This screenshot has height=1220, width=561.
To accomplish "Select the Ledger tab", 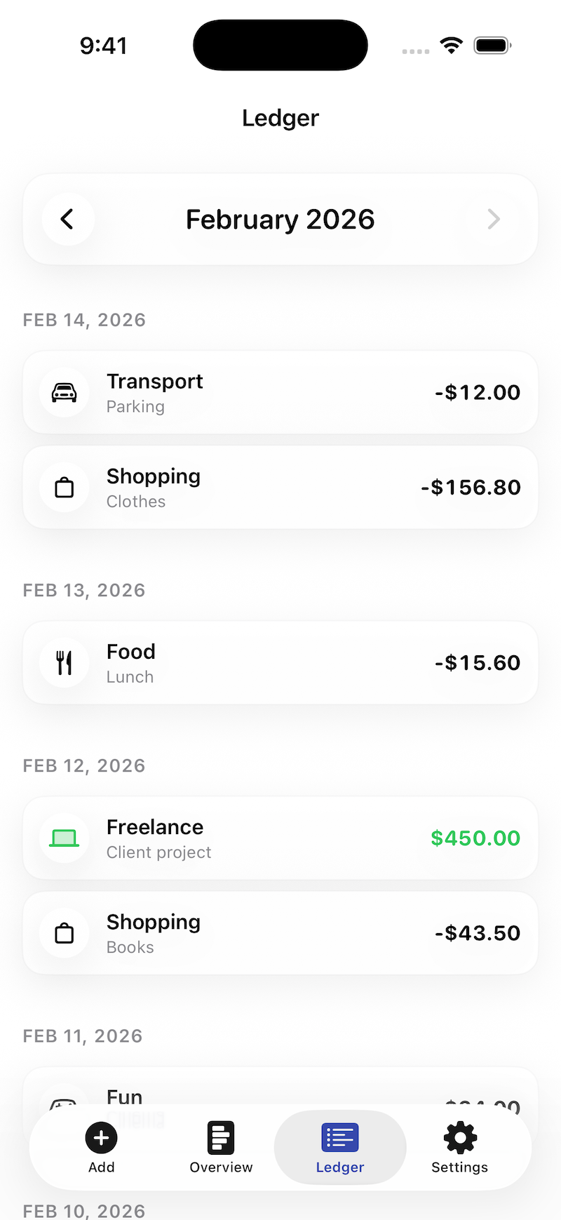I will click(340, 1148).
